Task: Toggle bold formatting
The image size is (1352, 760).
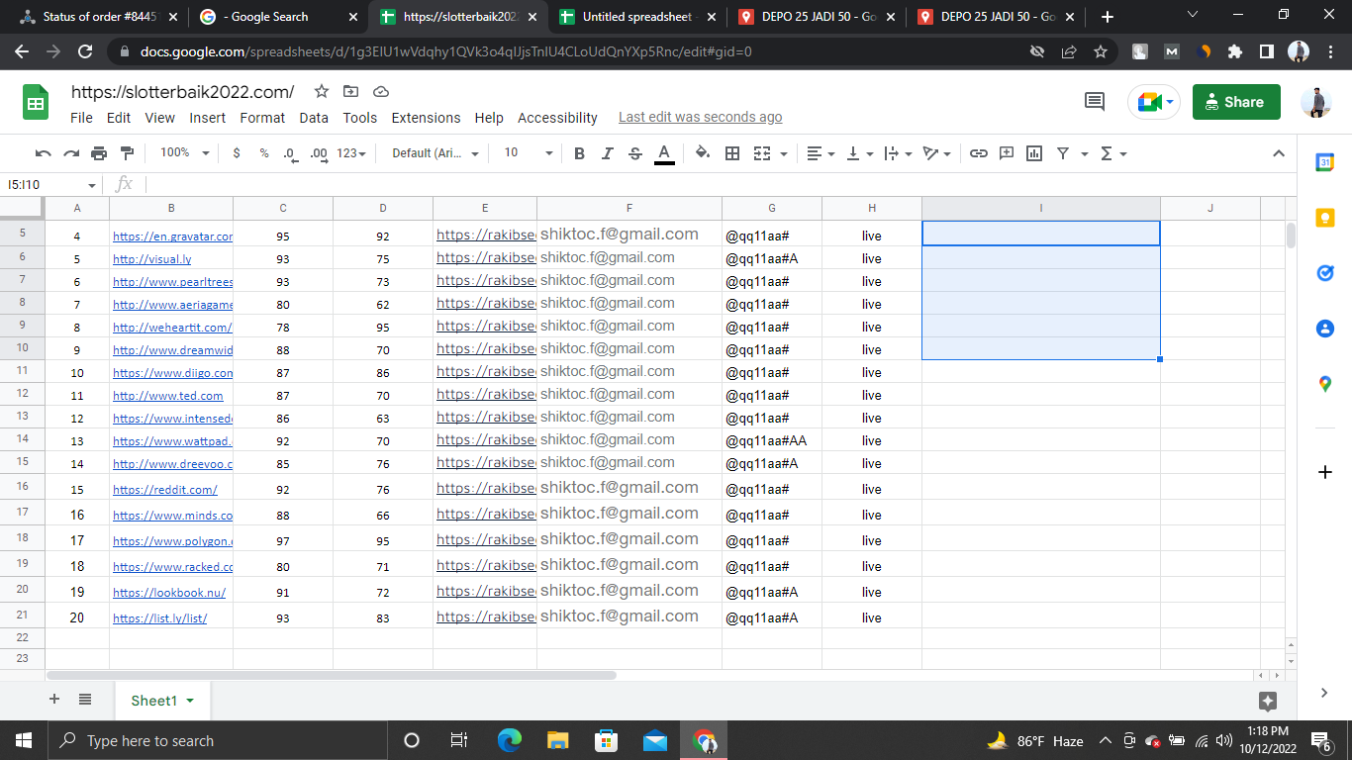Action: coord(579,153)
